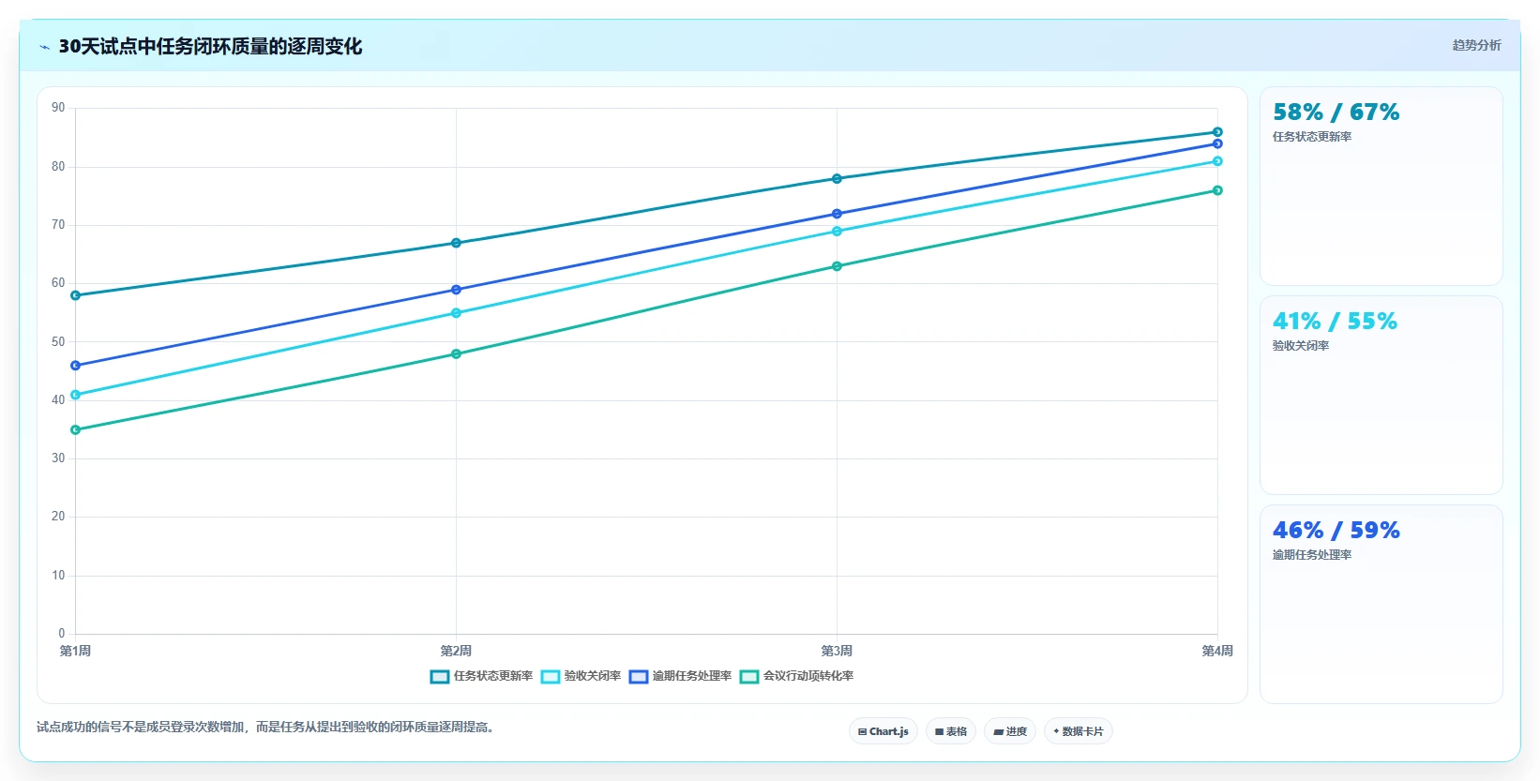Click the 任务状态更新率 point at 第2周 (67)
Image resolution: width=1540 pixels, height=781 pixels.
click(457, 243)
